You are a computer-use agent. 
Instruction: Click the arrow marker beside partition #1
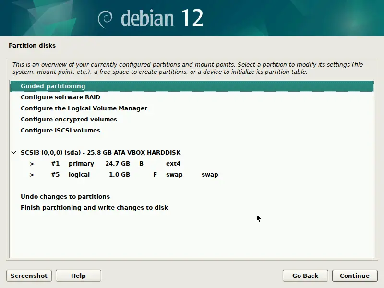pyautogui.click(x=32, y=164)
